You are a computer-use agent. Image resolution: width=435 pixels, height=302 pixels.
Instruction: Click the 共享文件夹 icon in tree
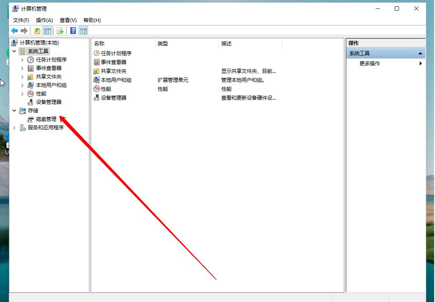[30, 77]
